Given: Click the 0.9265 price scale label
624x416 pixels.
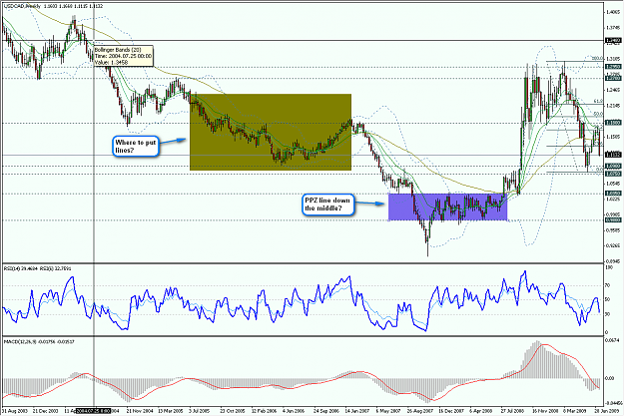Looking at the screenshot, I should pyautogui.click(x=613, y=245).
